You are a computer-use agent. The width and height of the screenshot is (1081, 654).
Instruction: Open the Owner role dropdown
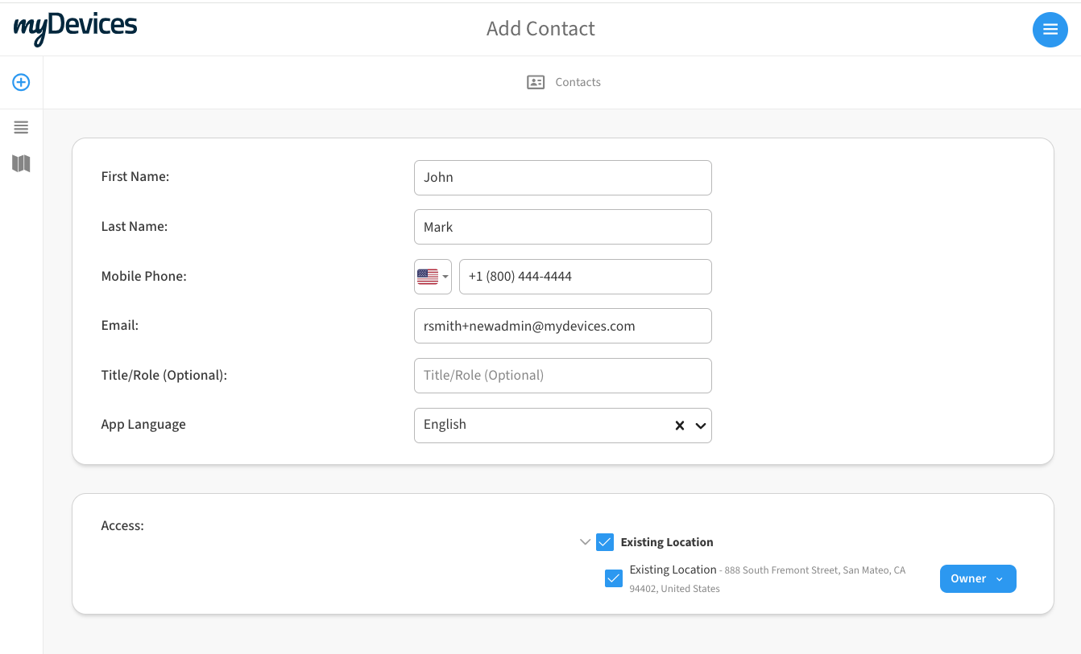(977, 578)
